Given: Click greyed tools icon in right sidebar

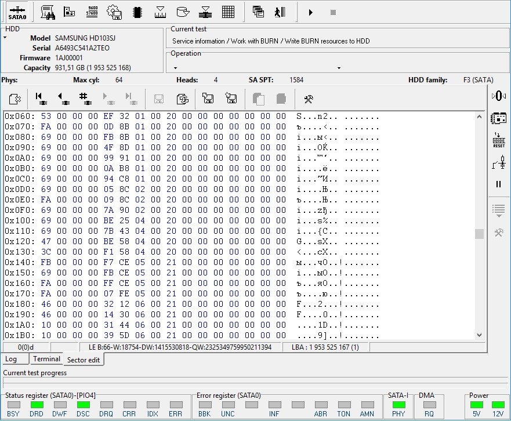Looking at the screenshot, I should point(499,233).
